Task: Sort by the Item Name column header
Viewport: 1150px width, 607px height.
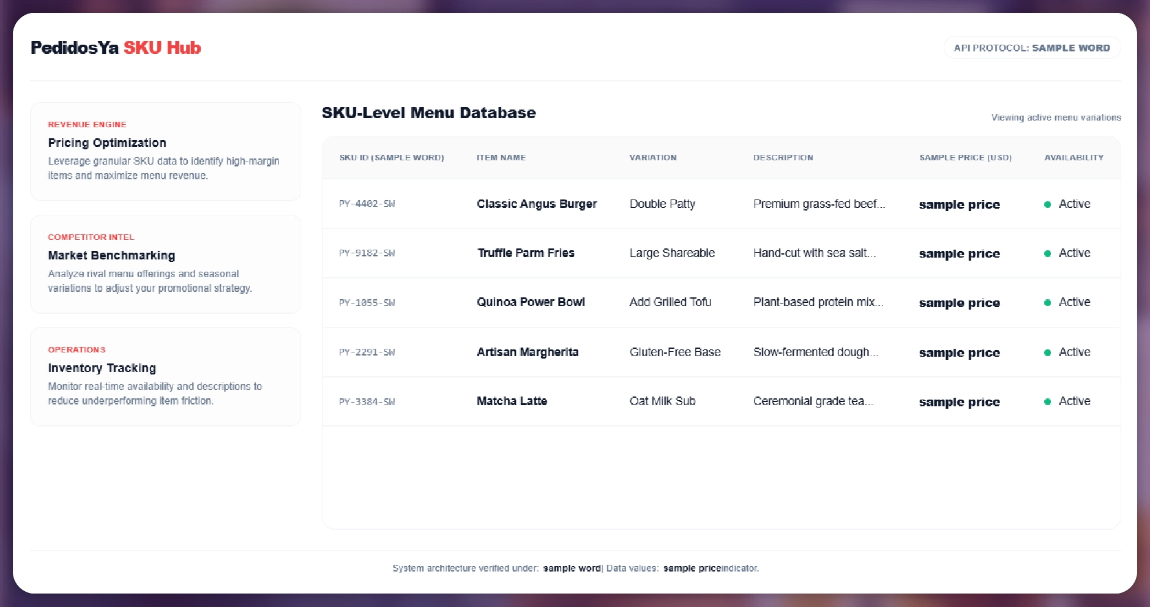Action: (x=501, y=158)
